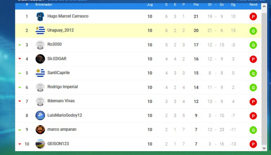Image resolution: width=271 pixels, height=155 pixels.
Task: Open Ildemaro Vivas manager name link
Action: (61, 101)
